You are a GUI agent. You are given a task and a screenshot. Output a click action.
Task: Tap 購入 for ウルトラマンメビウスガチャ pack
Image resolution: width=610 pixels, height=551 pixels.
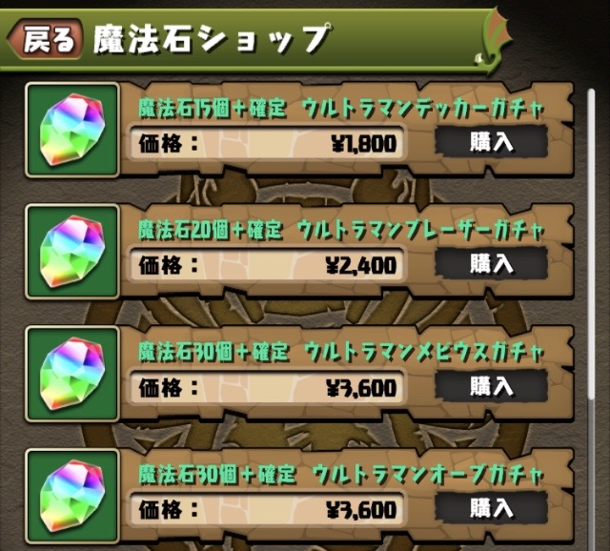(492, 386)
